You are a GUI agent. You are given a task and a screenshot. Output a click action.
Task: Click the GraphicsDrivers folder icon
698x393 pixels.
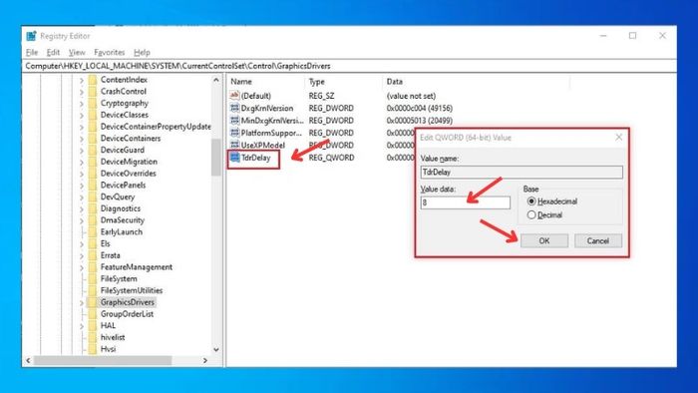point(93,302)
